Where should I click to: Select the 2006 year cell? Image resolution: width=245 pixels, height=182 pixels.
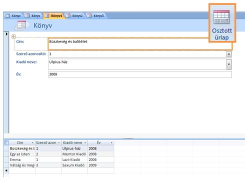coord(101,159)
